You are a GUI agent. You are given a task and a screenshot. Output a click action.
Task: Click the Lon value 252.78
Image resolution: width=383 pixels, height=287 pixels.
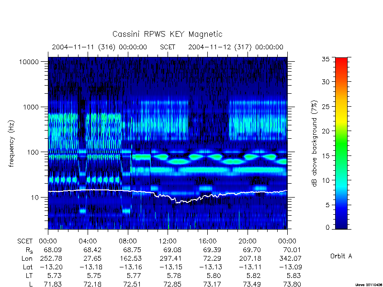coord(51,258)
